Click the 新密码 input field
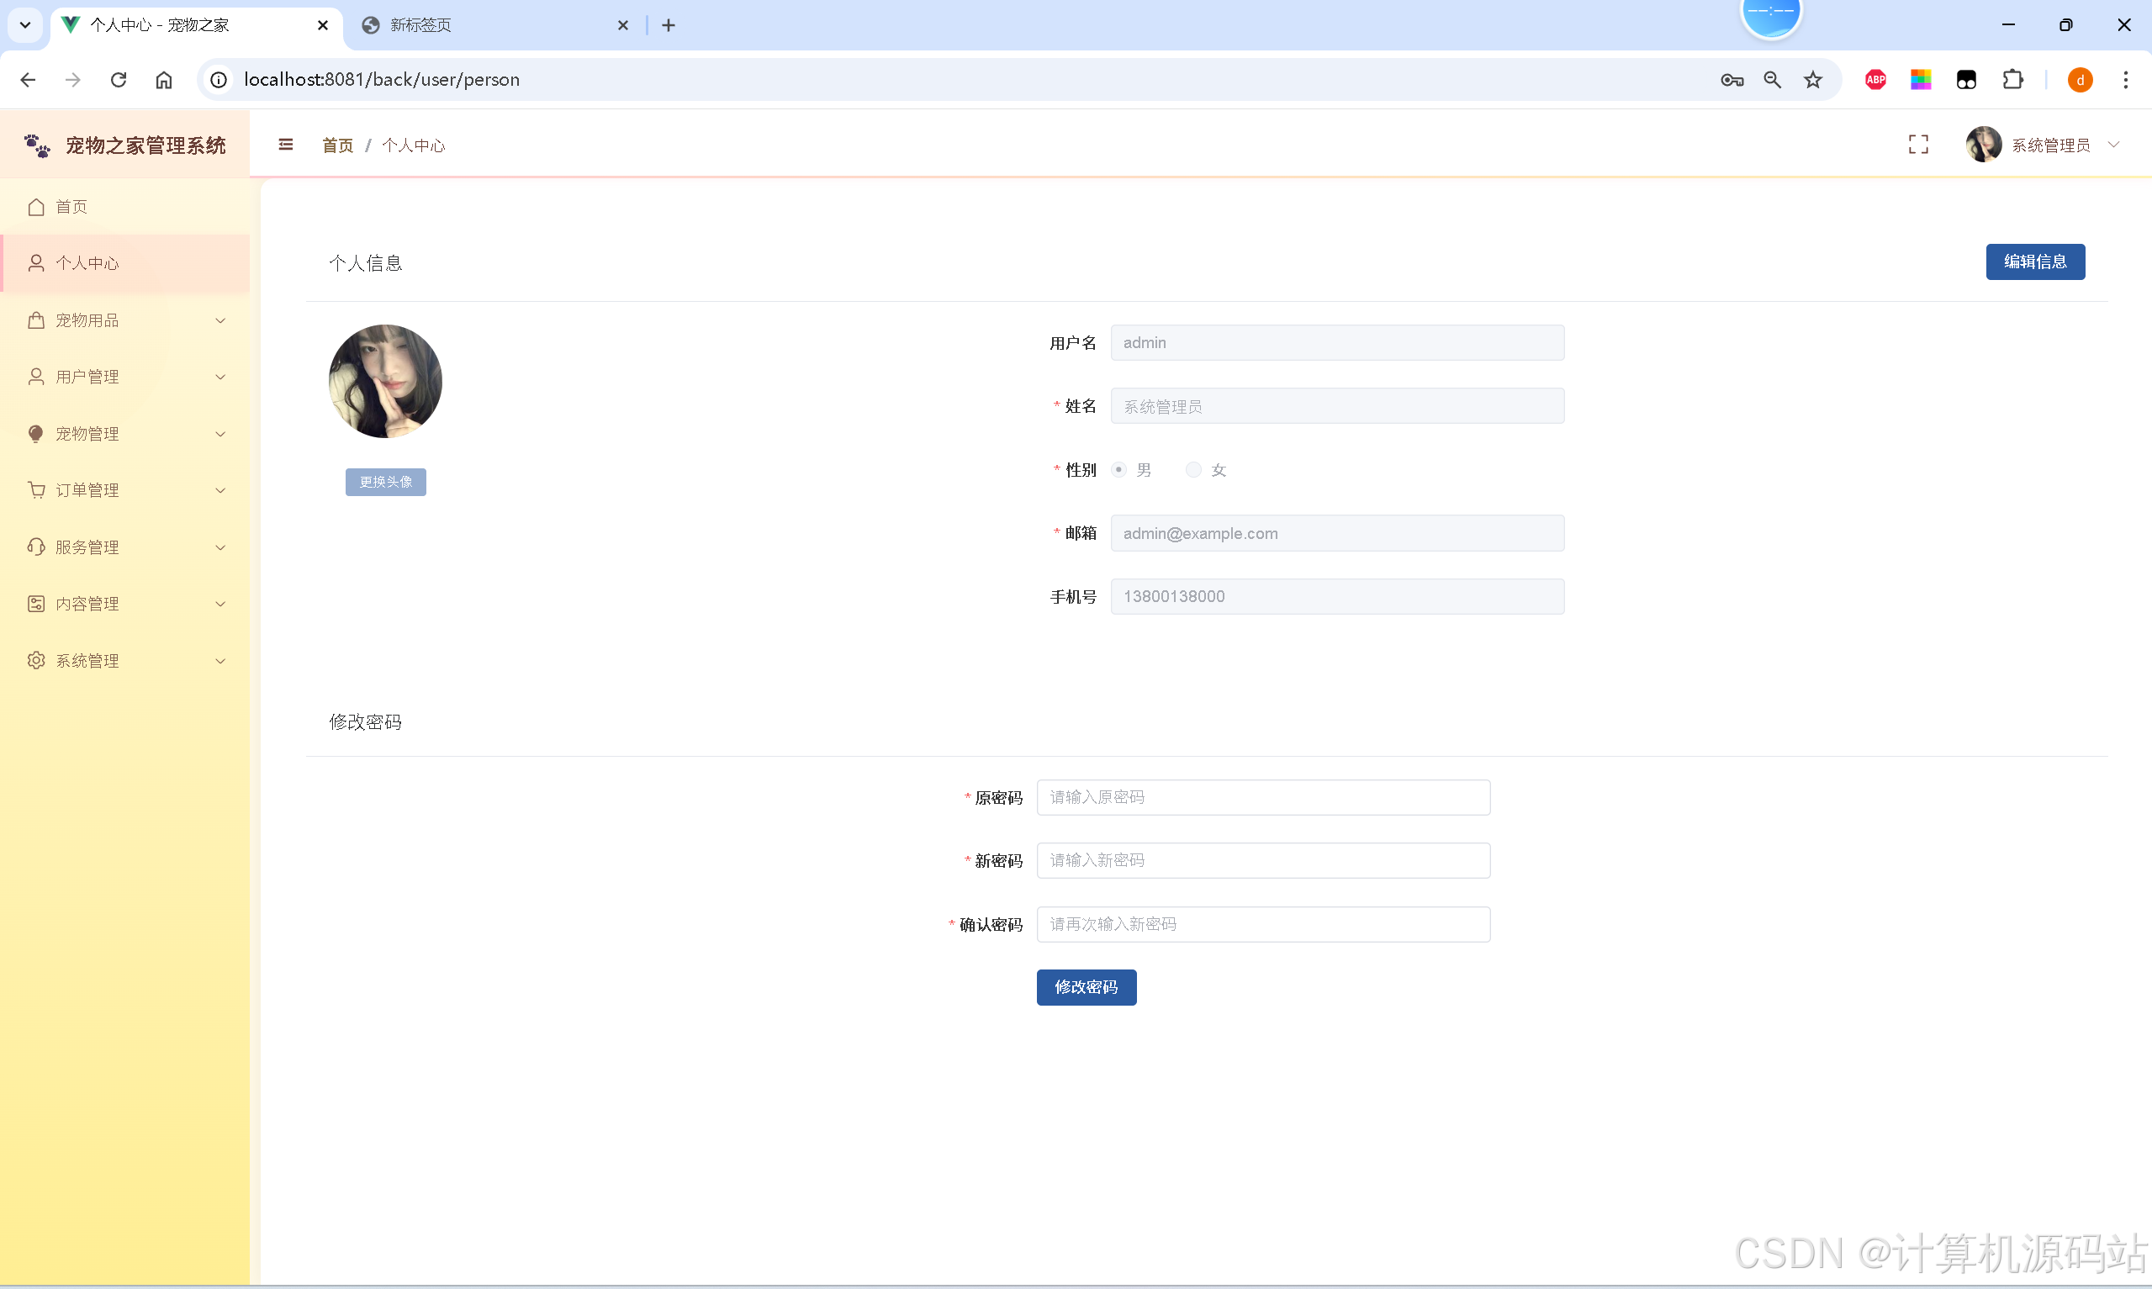This screenshot has width=2152, height=1289. 1264,860
